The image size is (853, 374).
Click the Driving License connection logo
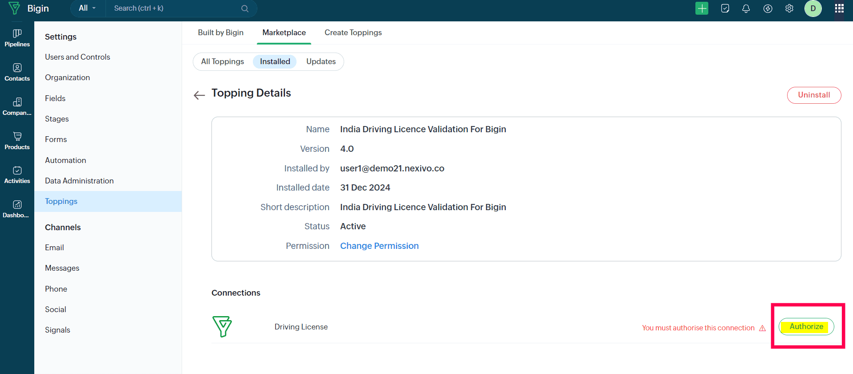[x=222, y=326]
